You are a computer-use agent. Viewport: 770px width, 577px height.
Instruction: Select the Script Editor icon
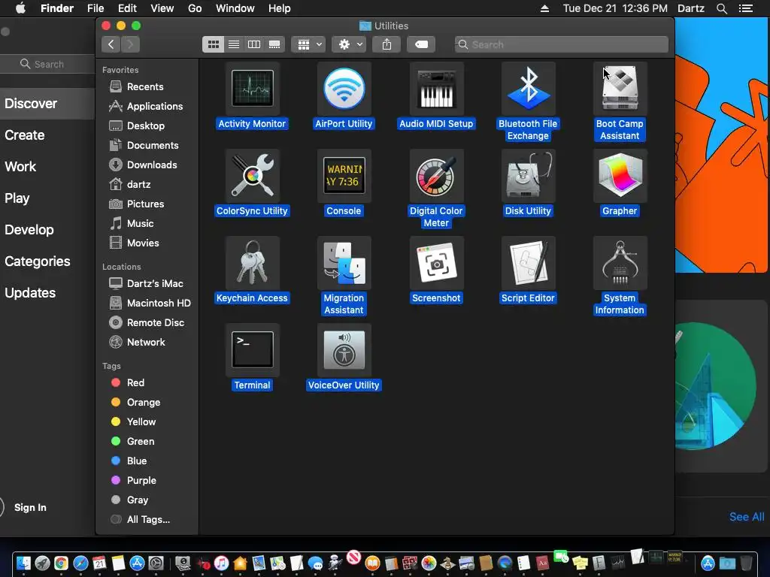pyautogui.click(x=528, y=263)
